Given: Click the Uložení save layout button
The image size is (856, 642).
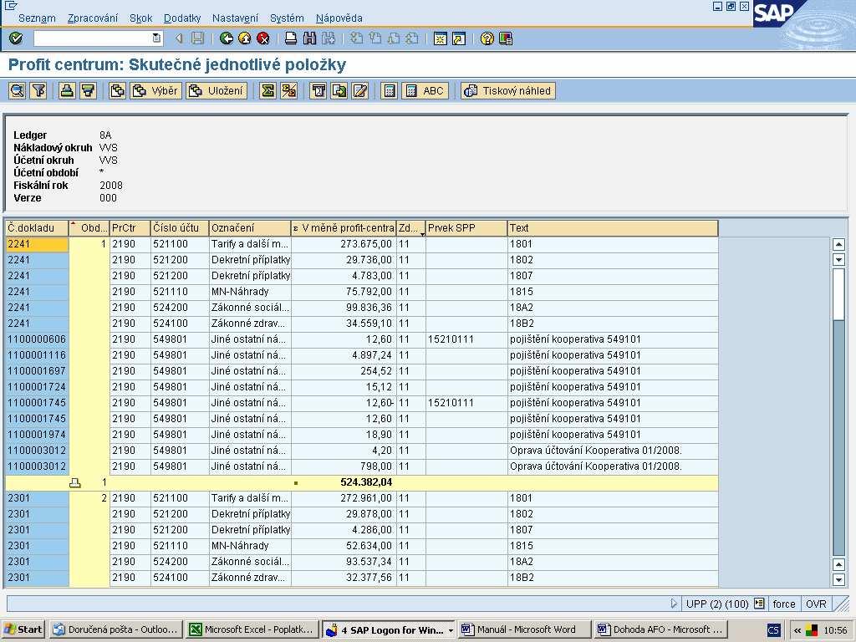Looking at the screenshot, I should coord(217,90).
